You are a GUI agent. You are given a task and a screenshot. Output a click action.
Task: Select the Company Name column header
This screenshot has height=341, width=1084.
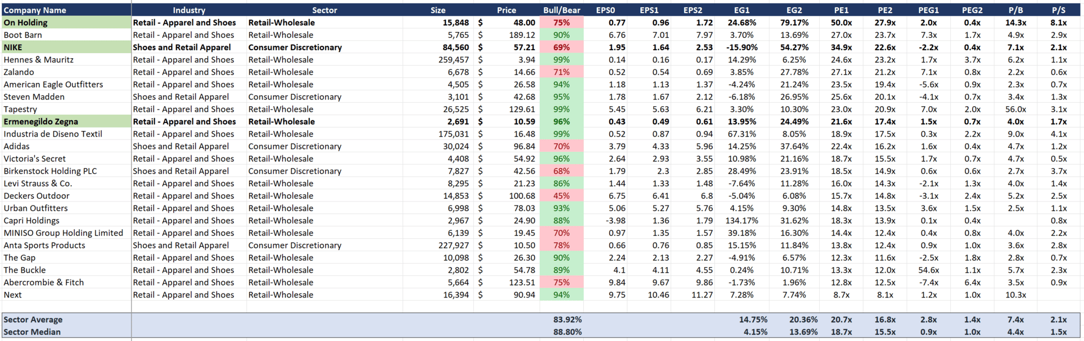coord(67,10)
